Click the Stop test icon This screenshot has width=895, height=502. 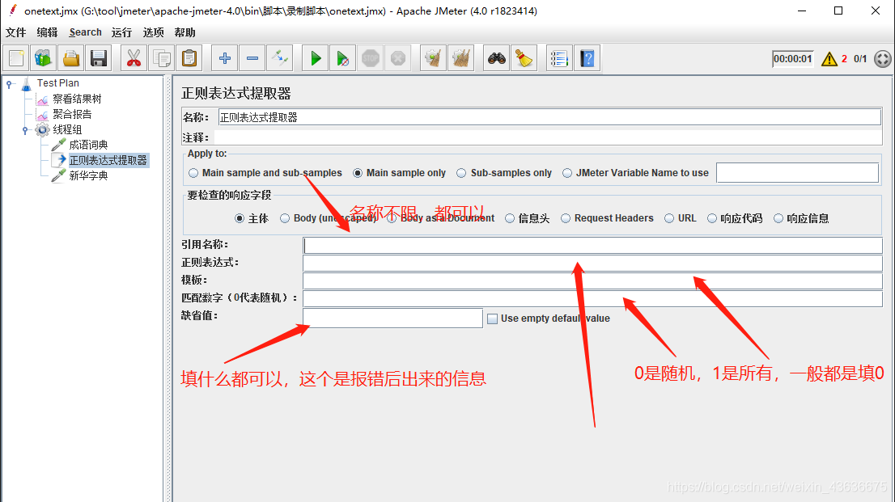tap(371, 58)
